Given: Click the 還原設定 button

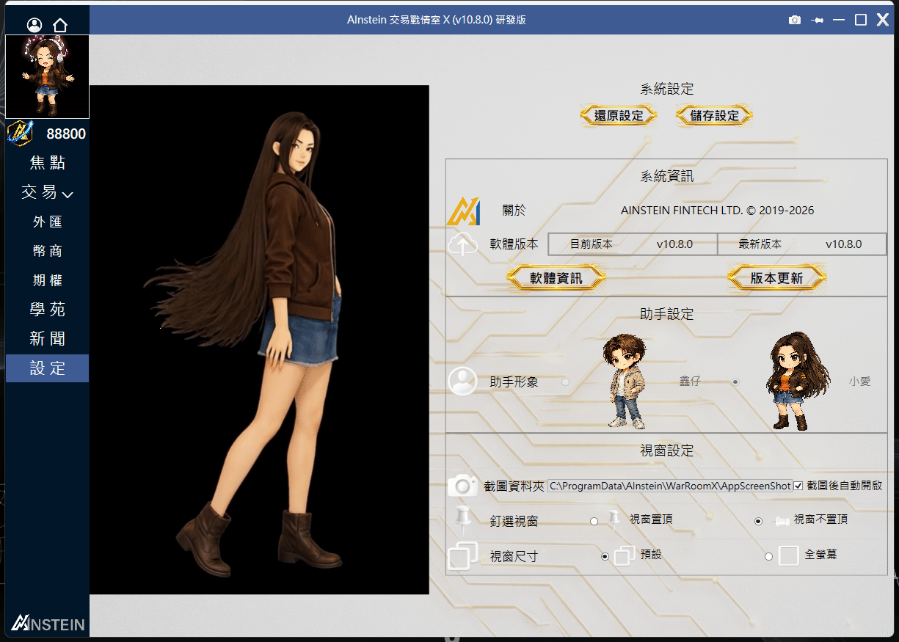Looking at the screenshot, I should click(619, 116).
